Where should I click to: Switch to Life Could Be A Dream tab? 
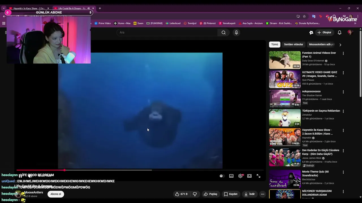(72, 8)
